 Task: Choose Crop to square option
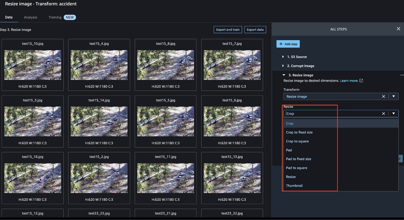[341, 141]
